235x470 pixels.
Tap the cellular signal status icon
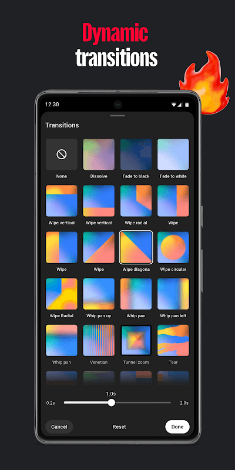click(x=180, y=105)
